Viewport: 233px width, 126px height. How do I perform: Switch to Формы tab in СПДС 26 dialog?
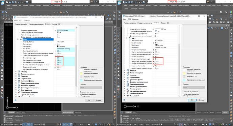(x=54, y=24)
